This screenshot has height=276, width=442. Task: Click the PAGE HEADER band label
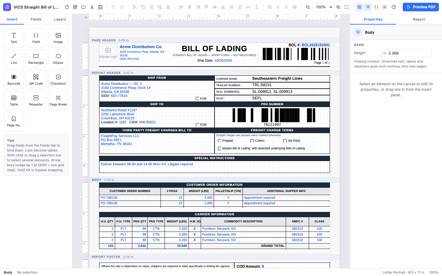(104, 40)
